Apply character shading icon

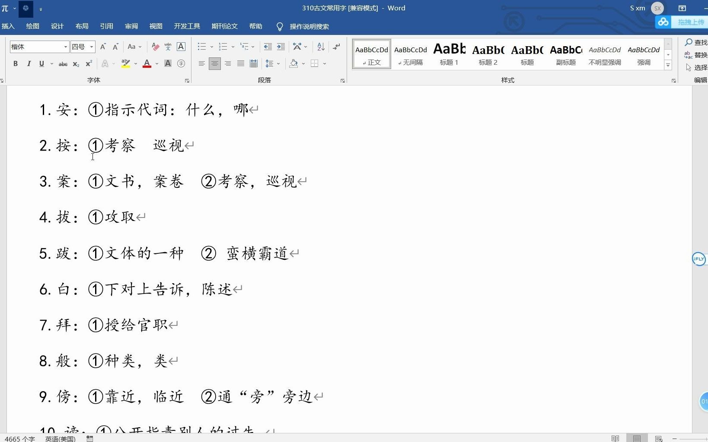coord(168,64)
